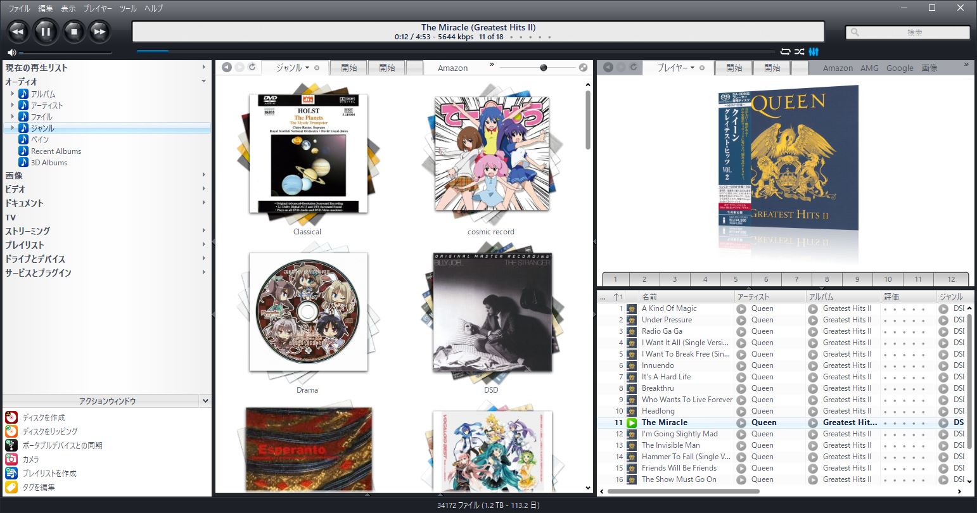Click the Amazon link in center pane
This screenshot has height=513, width=977.
click(x=452, y=68)
